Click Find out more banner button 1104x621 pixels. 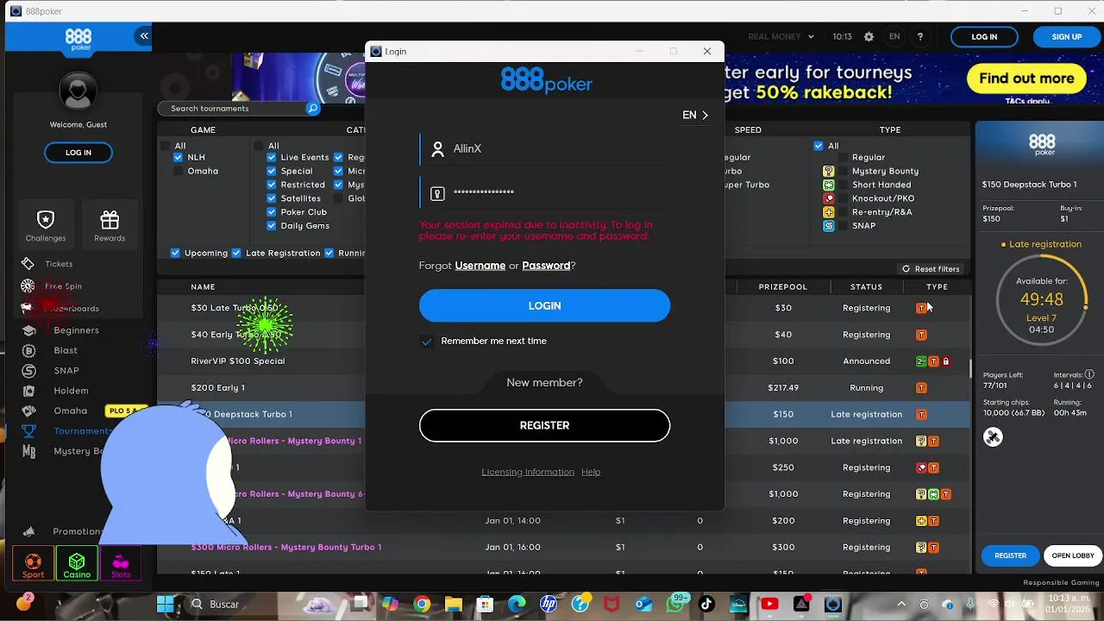click(x=1026, y=78)
